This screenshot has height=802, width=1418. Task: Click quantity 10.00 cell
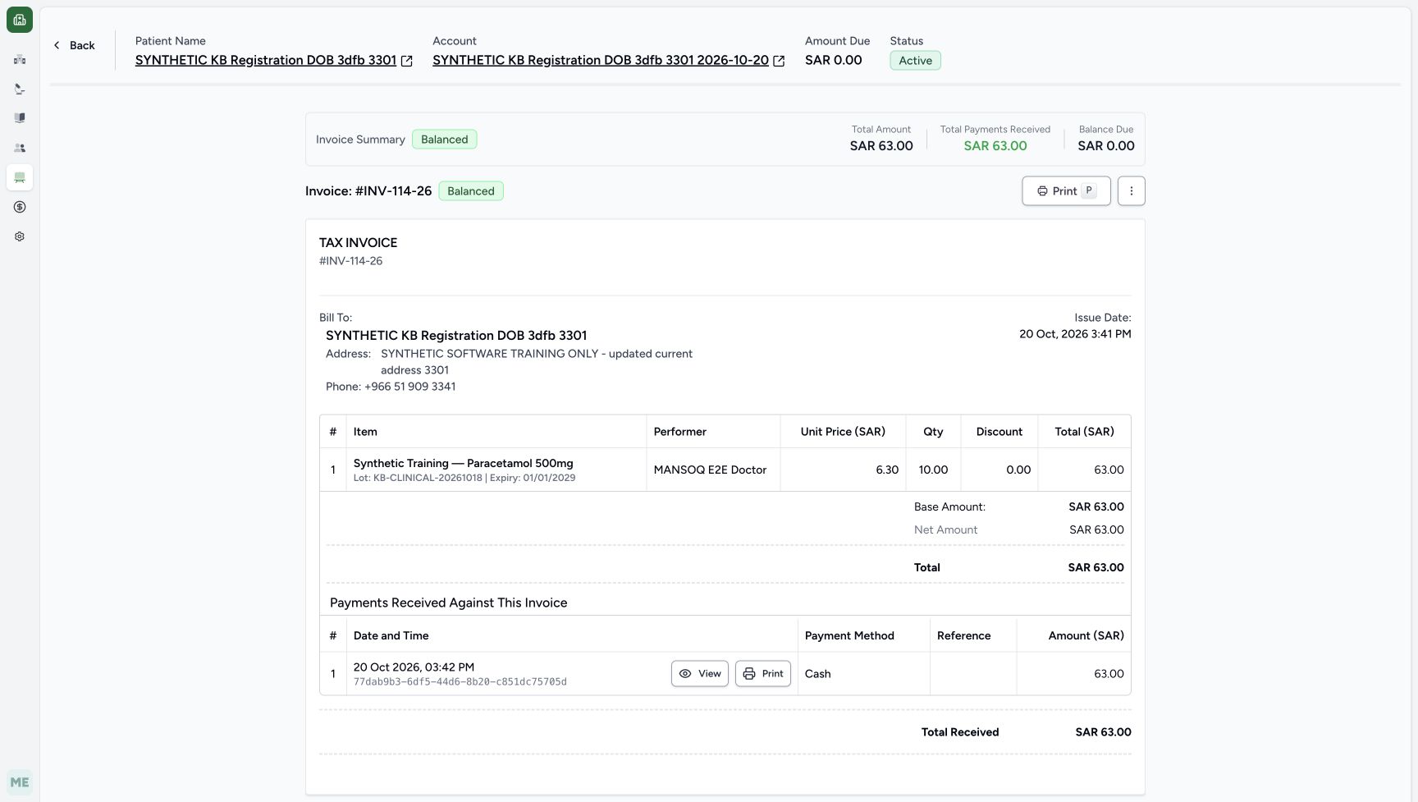[x=933, y=470]
